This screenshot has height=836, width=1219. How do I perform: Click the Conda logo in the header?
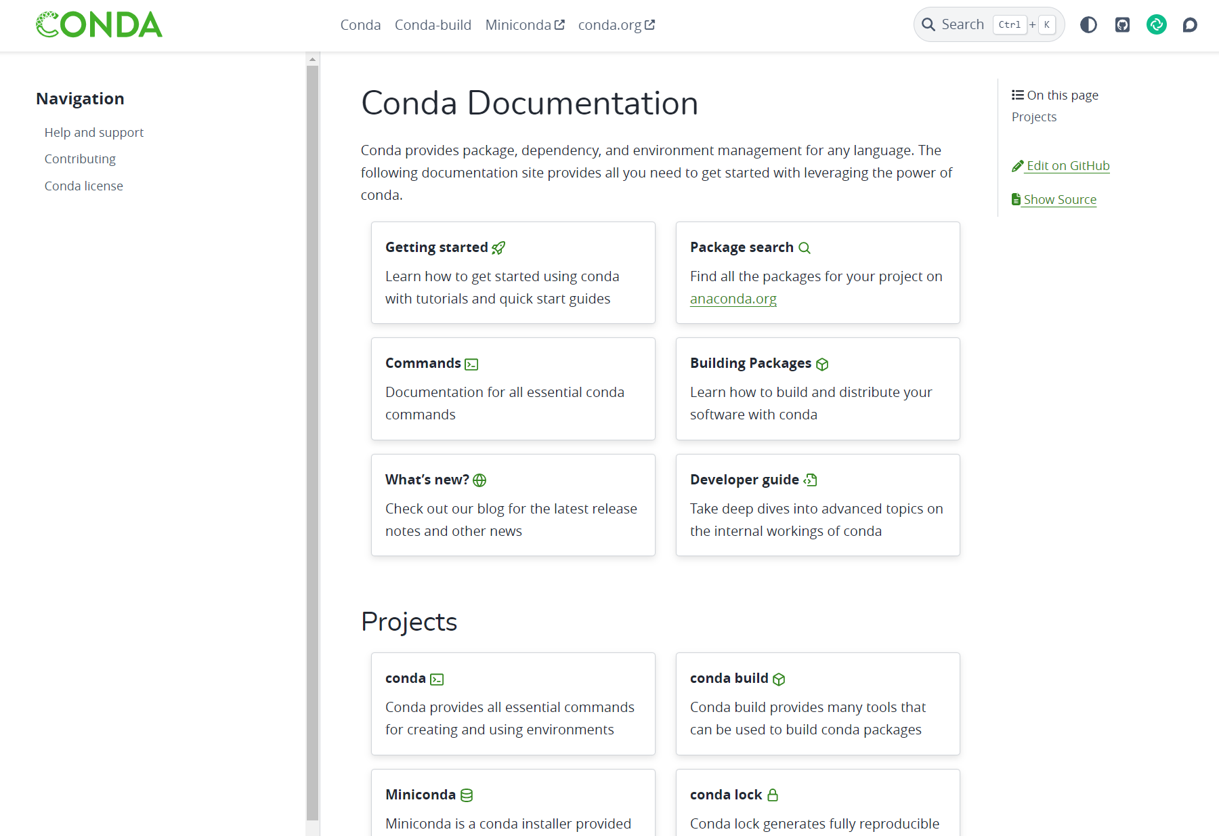pyautogui.click(x=100, y=25)
